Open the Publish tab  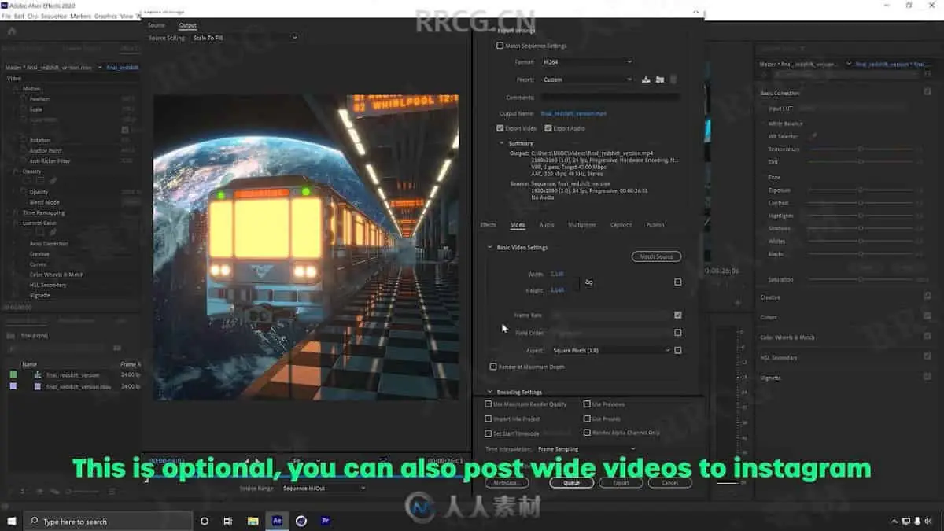655,225
